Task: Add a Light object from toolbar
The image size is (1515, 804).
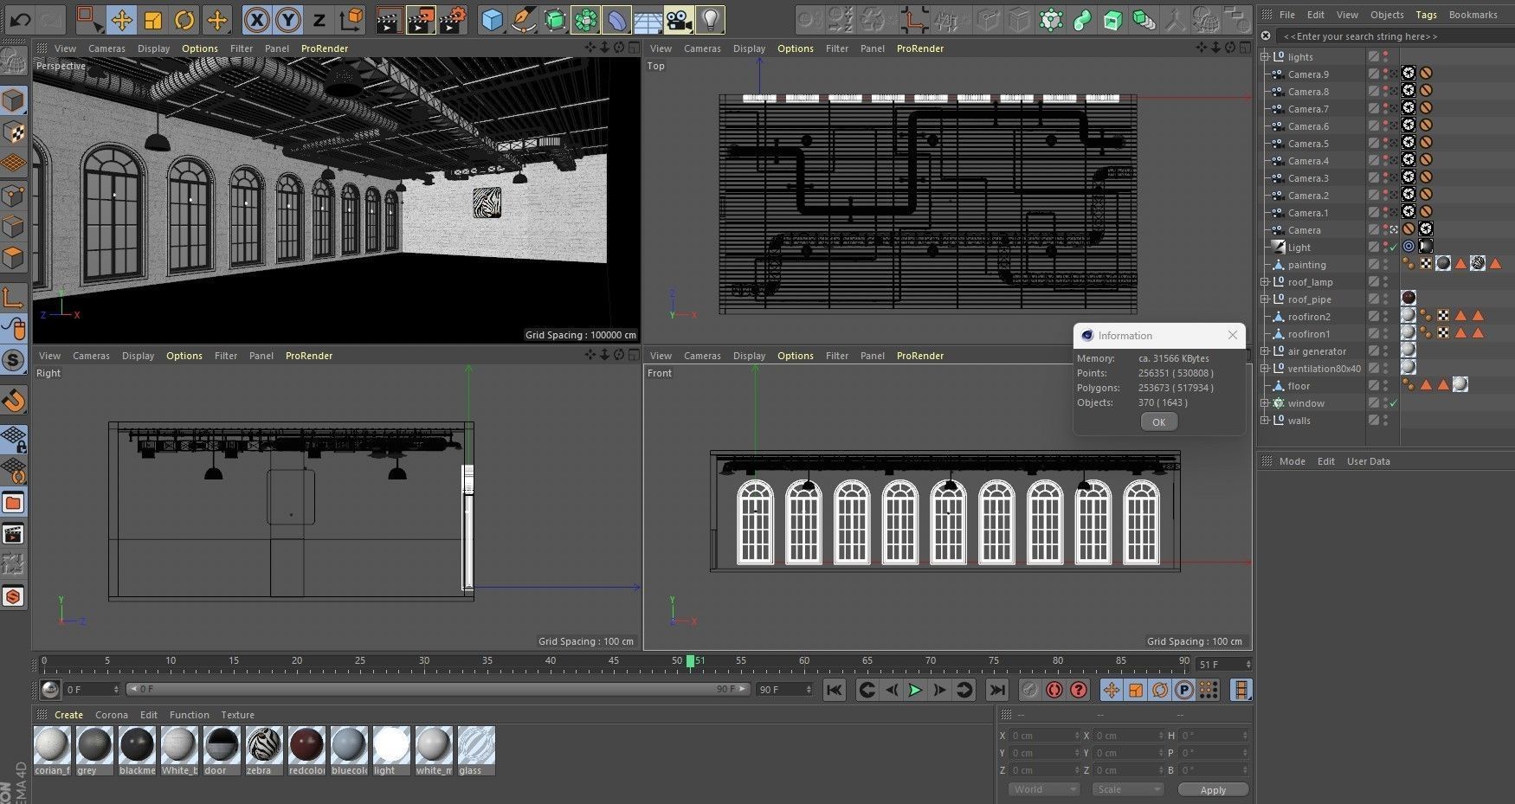Action: [x=710, y=19]
